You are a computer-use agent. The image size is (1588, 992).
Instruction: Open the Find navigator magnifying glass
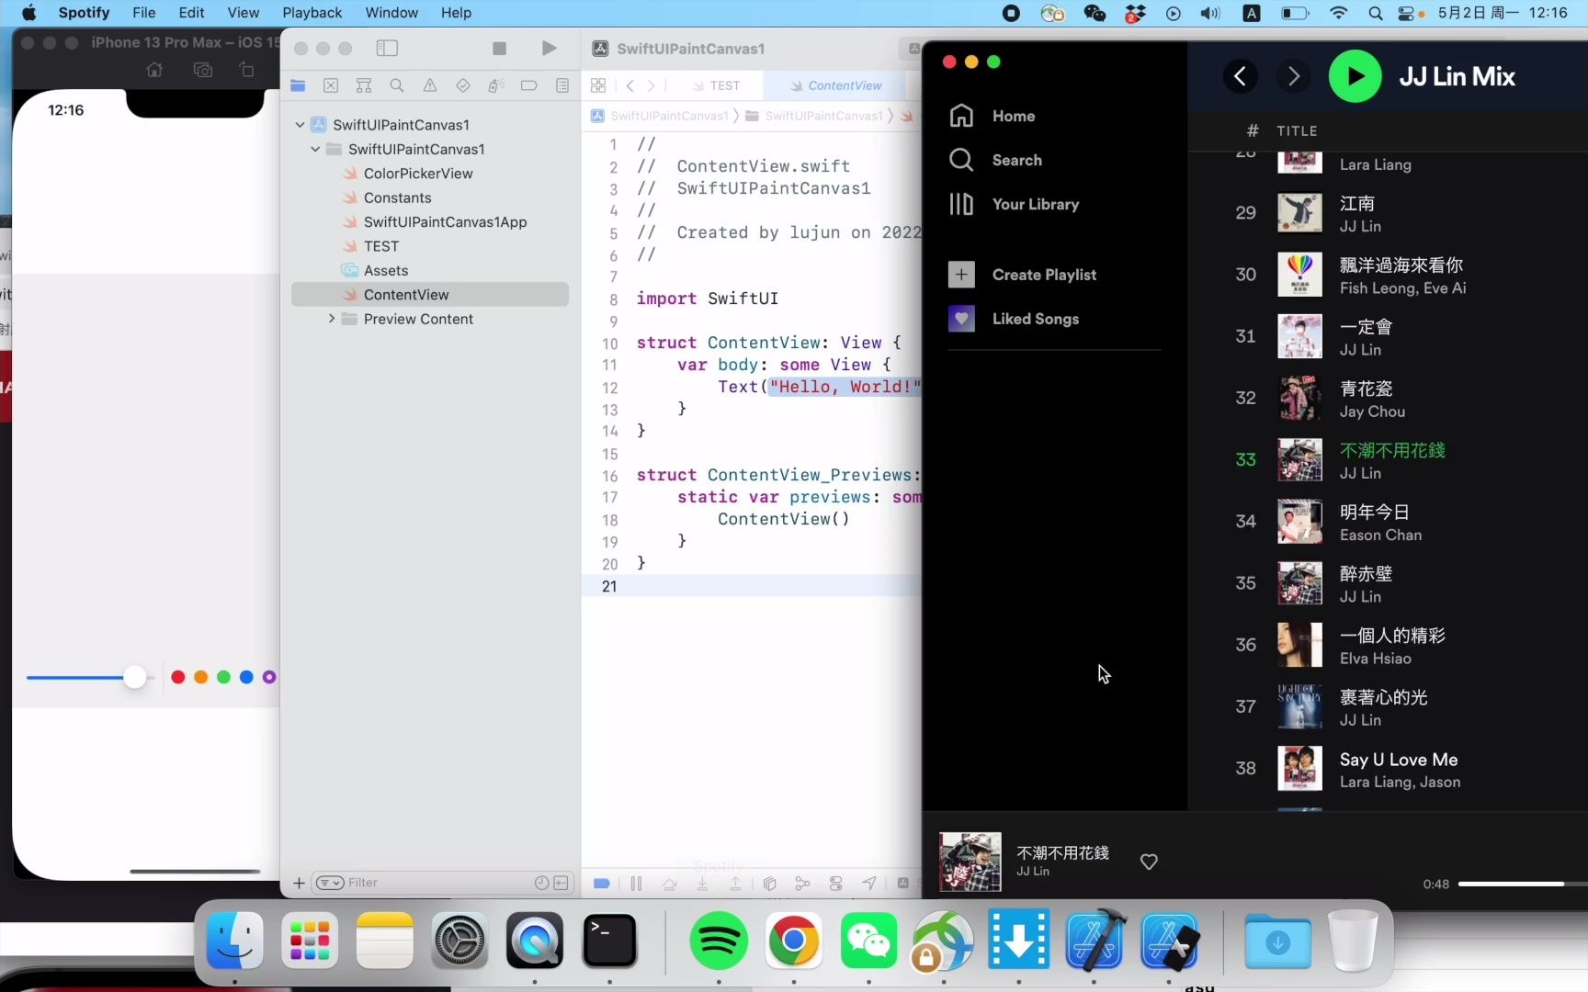coord(397,85)
